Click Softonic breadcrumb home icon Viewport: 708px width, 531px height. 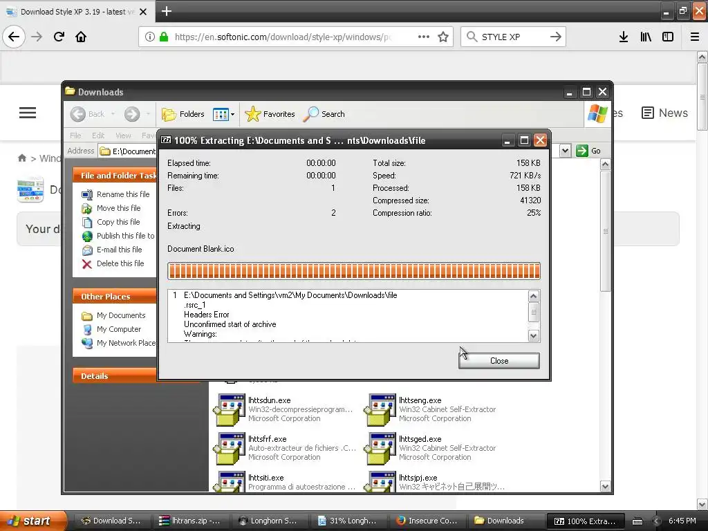pos(21,158)
